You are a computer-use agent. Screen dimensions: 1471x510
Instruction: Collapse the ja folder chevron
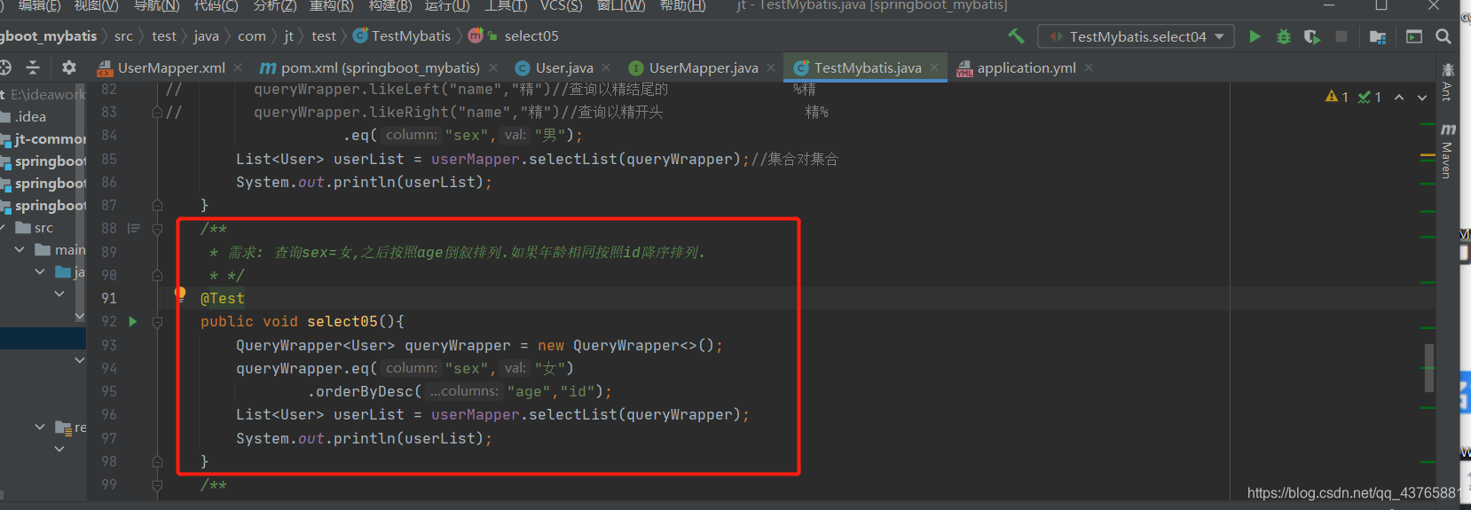pos(40,271)
